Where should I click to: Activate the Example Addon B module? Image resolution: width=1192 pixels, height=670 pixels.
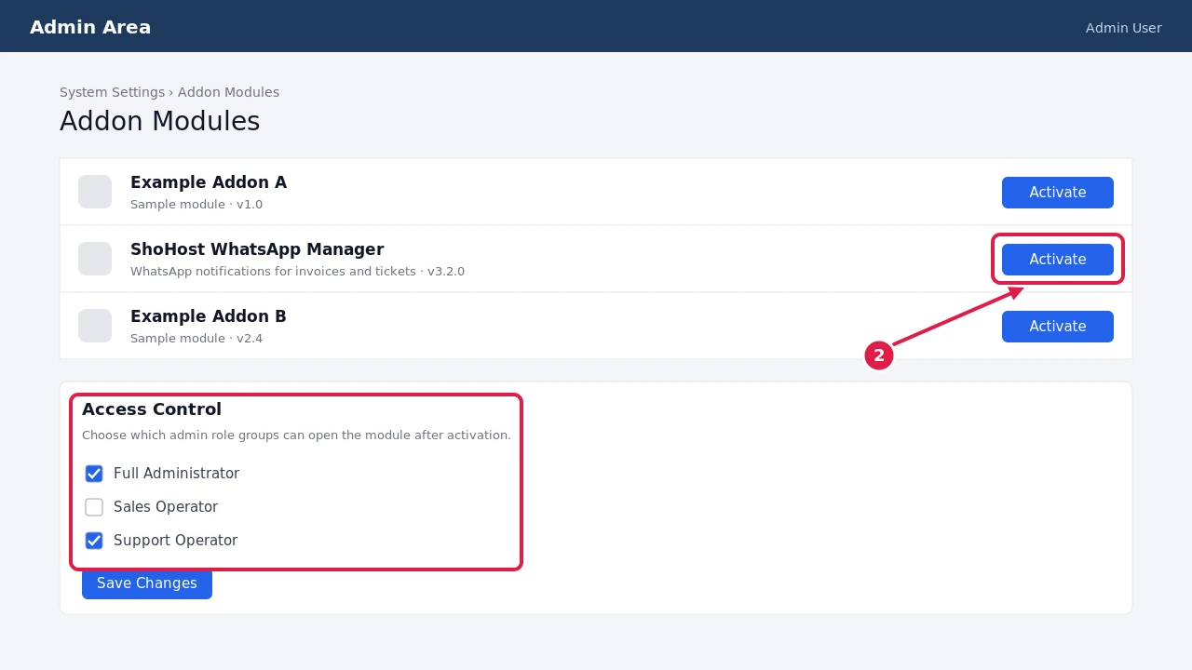click(1058, 327)
